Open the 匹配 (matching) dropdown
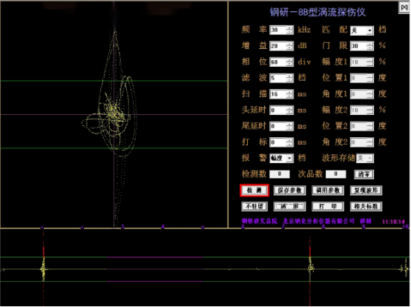 tap(370, 30)
